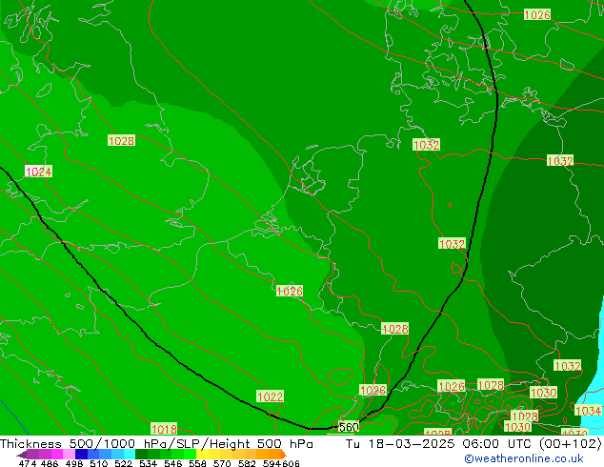Click the 1028 label in the upper-left map area
This screenshot has height=467, width=604.
point(121,140)
